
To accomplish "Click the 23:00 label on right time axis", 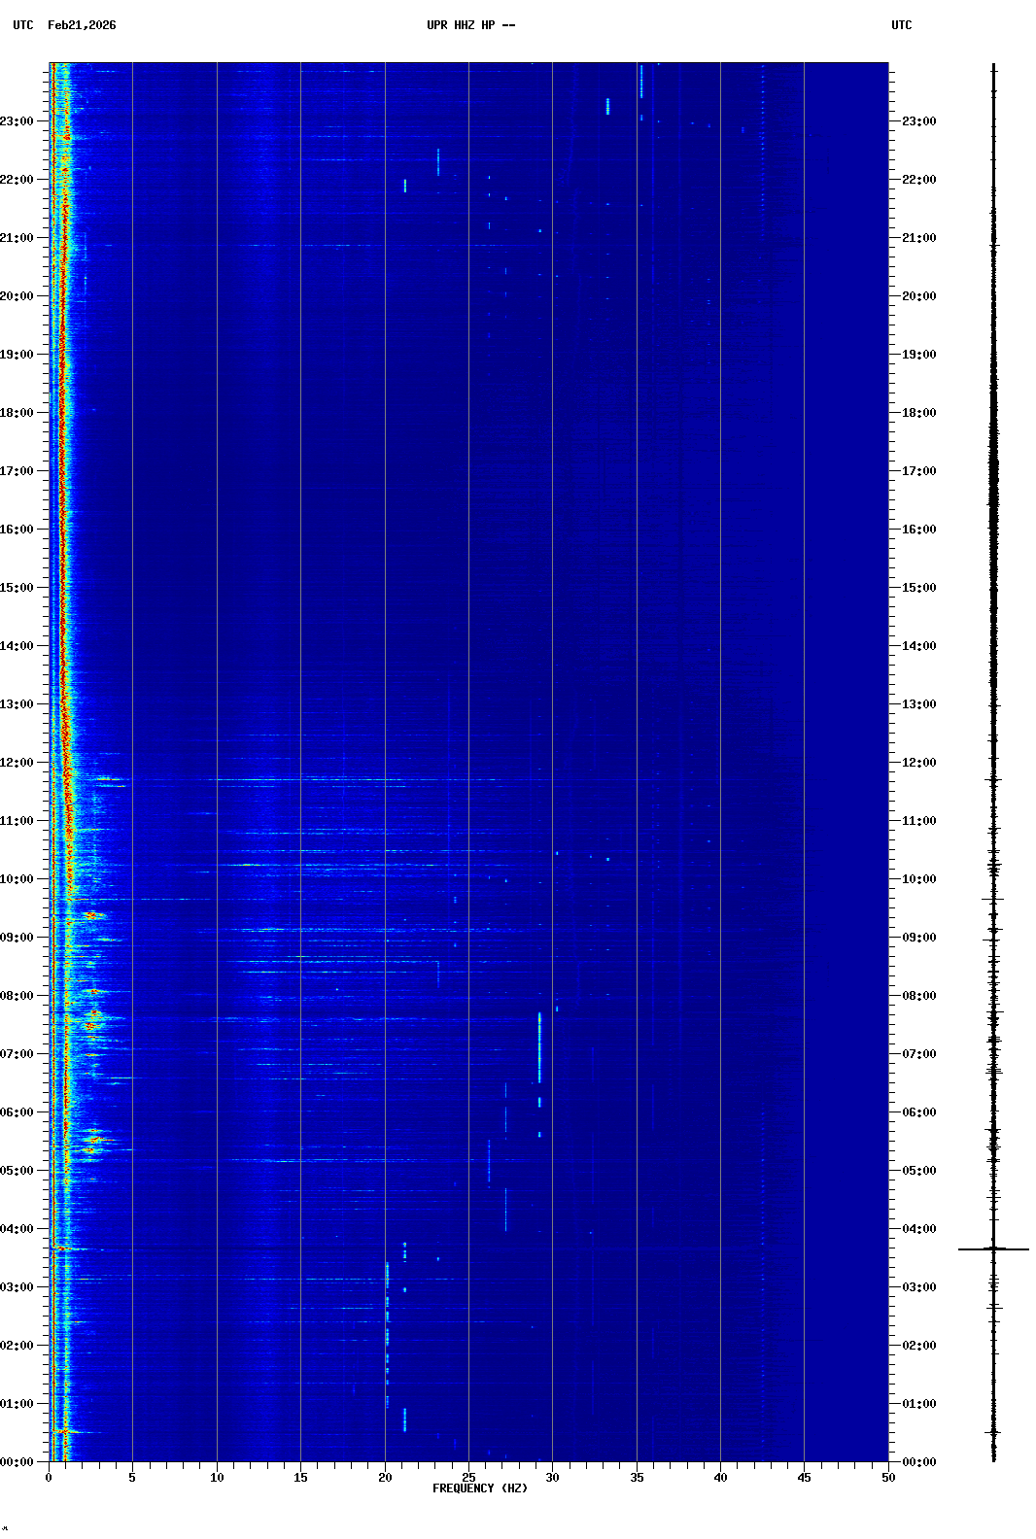I will 918,121.
